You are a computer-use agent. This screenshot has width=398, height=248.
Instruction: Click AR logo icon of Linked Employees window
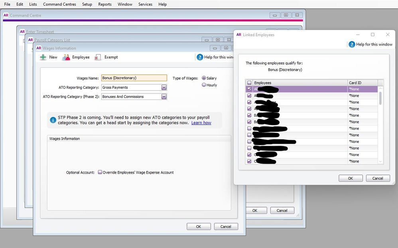(239, 35)
